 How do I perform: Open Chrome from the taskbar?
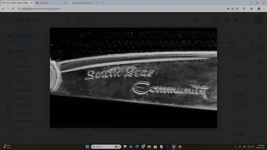coord(174,147)
